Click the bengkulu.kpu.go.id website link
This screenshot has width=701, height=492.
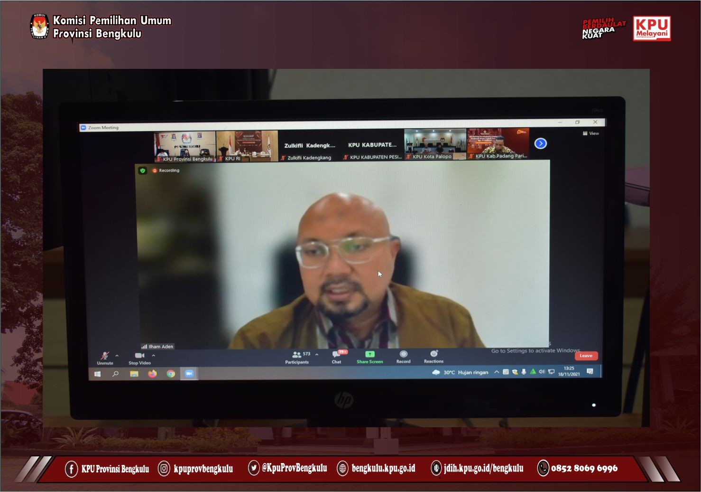tap(383, 468)
